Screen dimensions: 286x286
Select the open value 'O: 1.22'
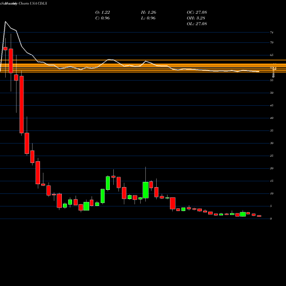click(102, 13)
